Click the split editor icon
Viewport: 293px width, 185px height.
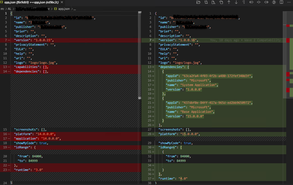point(281,2)
